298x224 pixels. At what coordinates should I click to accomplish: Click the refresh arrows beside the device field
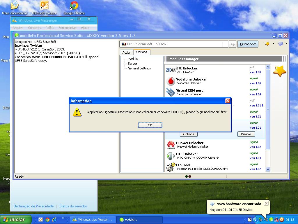pos(232,44)
